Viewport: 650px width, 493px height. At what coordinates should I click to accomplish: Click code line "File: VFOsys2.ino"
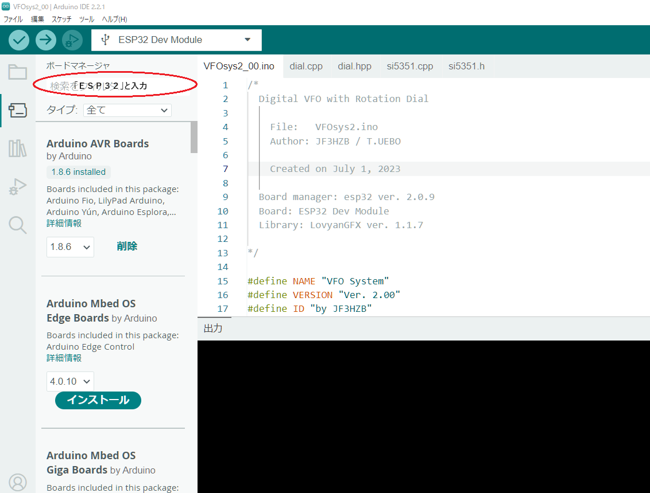pyautogui.click(x=324, y=127)
